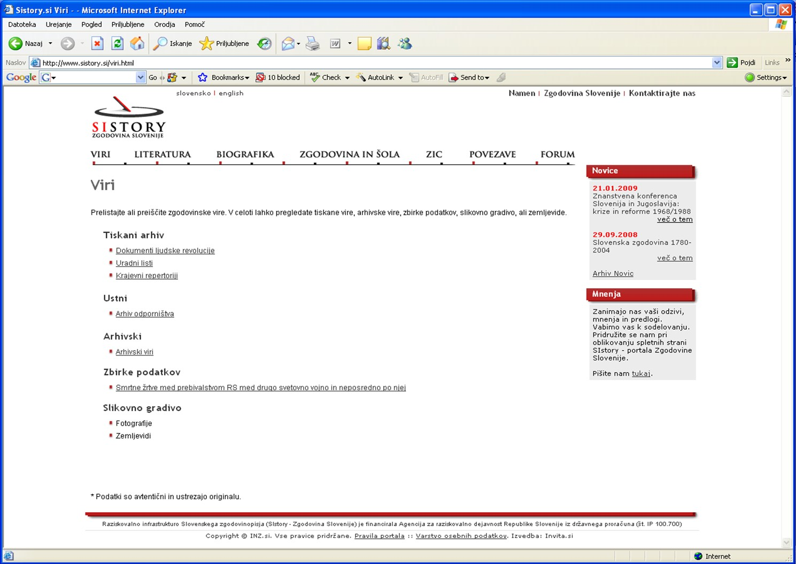
Task: Click the Iskanje search magnifier button
Action: (x=173, y=44)
